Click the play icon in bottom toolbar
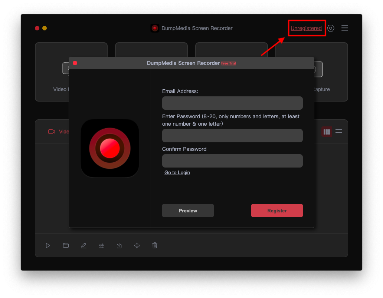 (48, 245)
